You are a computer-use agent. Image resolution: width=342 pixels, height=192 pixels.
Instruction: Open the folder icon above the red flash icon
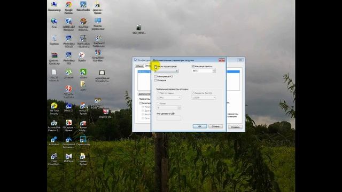coord(83,86)
